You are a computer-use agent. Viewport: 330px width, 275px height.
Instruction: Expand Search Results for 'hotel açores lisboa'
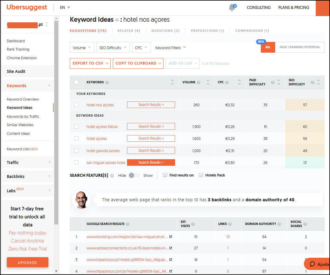pos(151,126)
